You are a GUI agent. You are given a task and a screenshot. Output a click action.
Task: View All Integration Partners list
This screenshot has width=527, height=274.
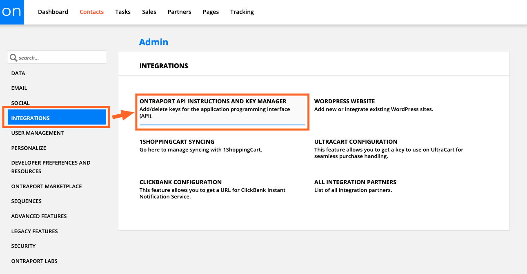(x=355, y=182)
